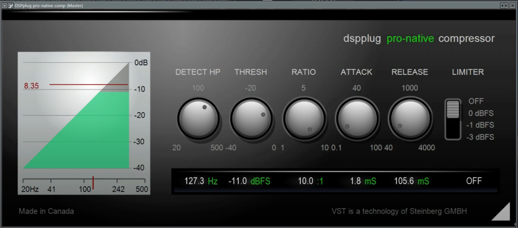The height and width of the screenshot is (228, 518).
Task: Click the DETECT HP label
Action: pos(198,72)
